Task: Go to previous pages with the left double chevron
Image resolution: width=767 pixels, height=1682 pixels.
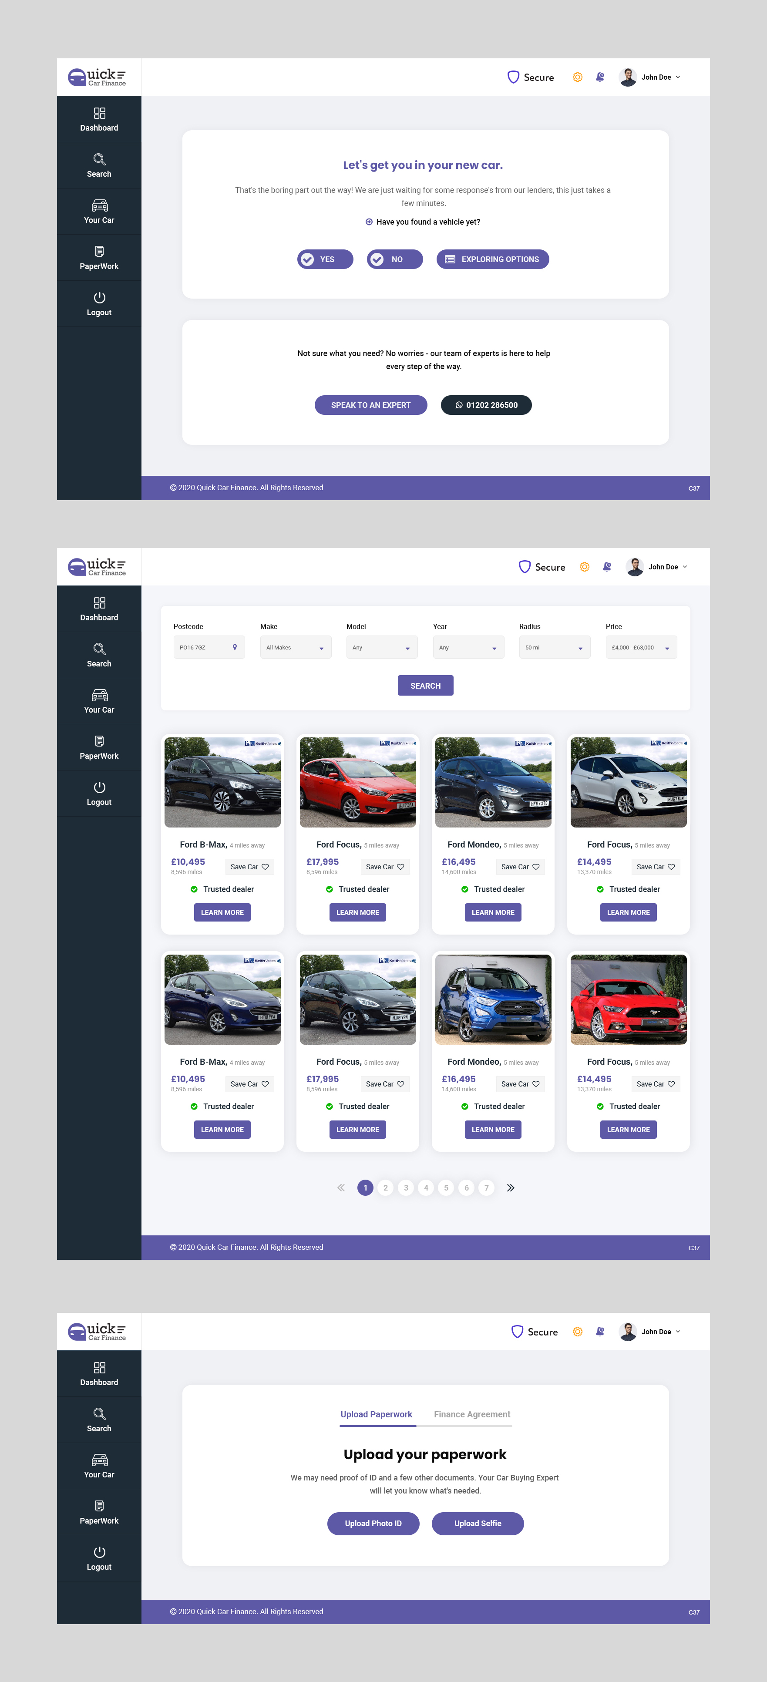Action: click(341, 1187)
